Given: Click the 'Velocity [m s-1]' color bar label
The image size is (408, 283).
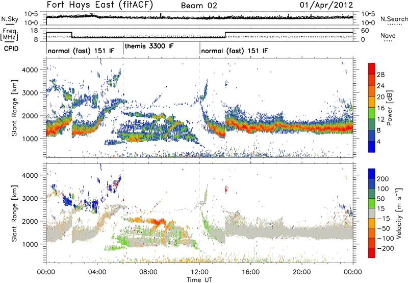Looking at the screenshot, I should (x=399, y=213).
